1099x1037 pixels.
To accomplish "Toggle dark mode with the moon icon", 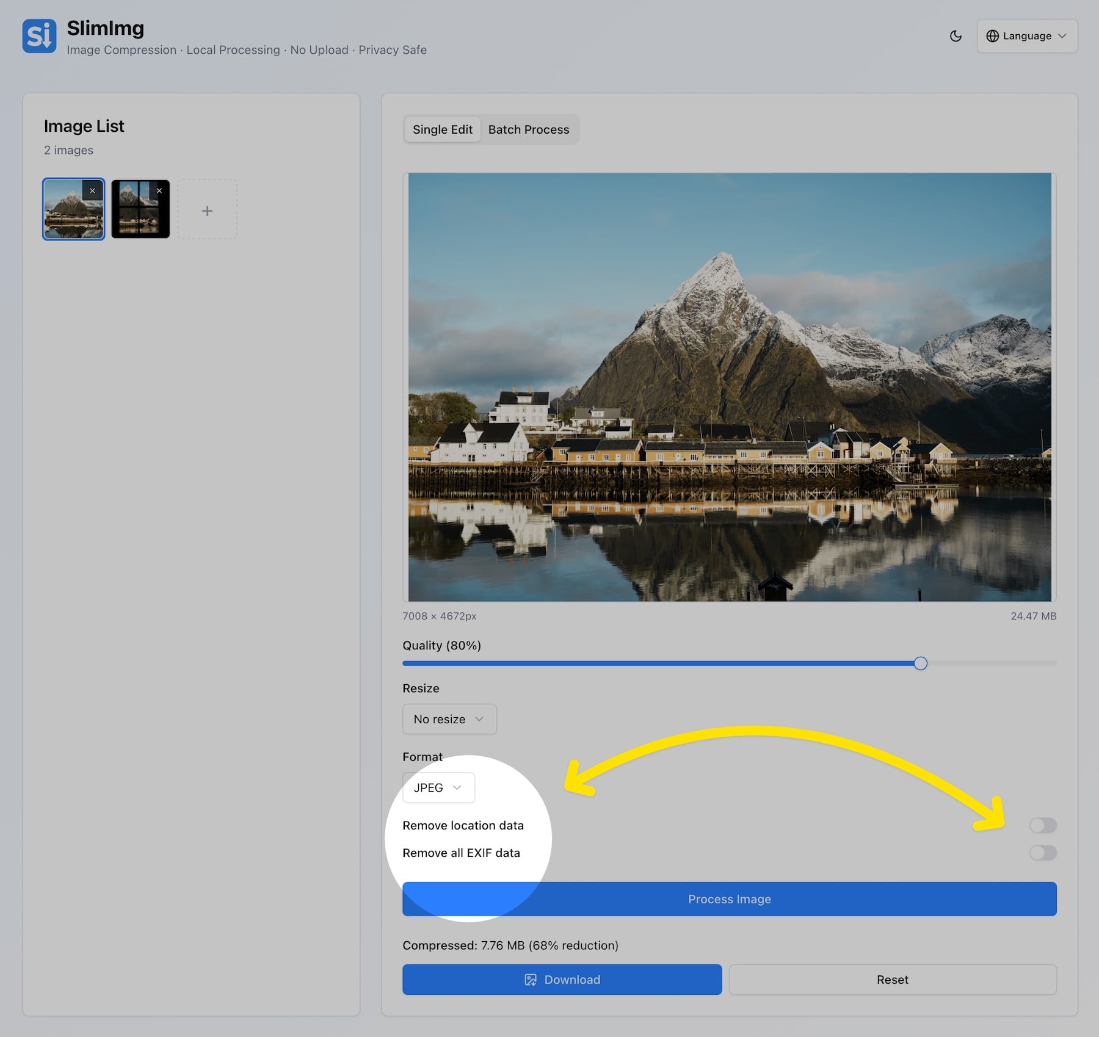I will (955, 36).
